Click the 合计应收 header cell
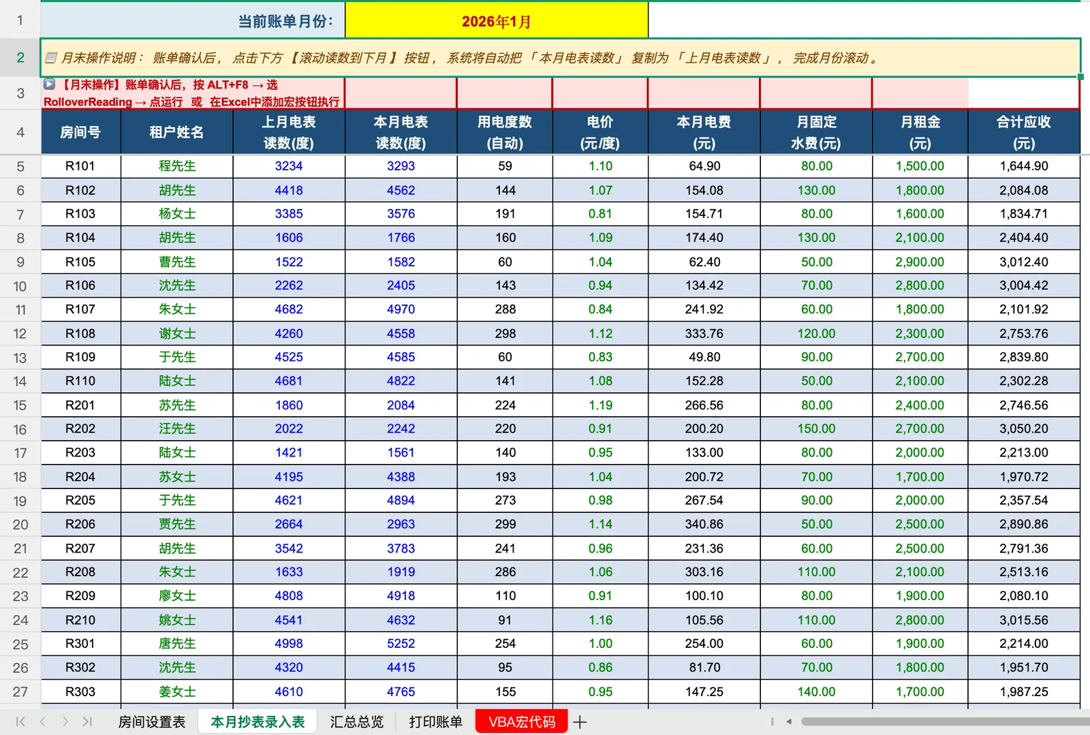1090x735 pixels. 1024,132
